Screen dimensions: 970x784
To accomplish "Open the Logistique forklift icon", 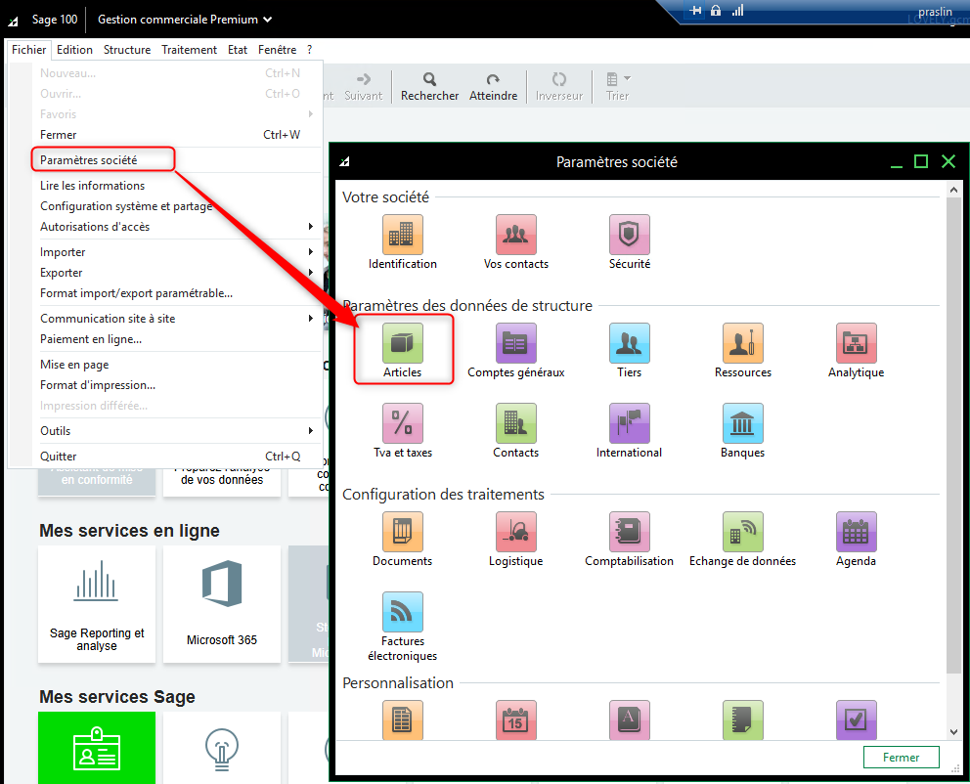I will coord(516,532).
